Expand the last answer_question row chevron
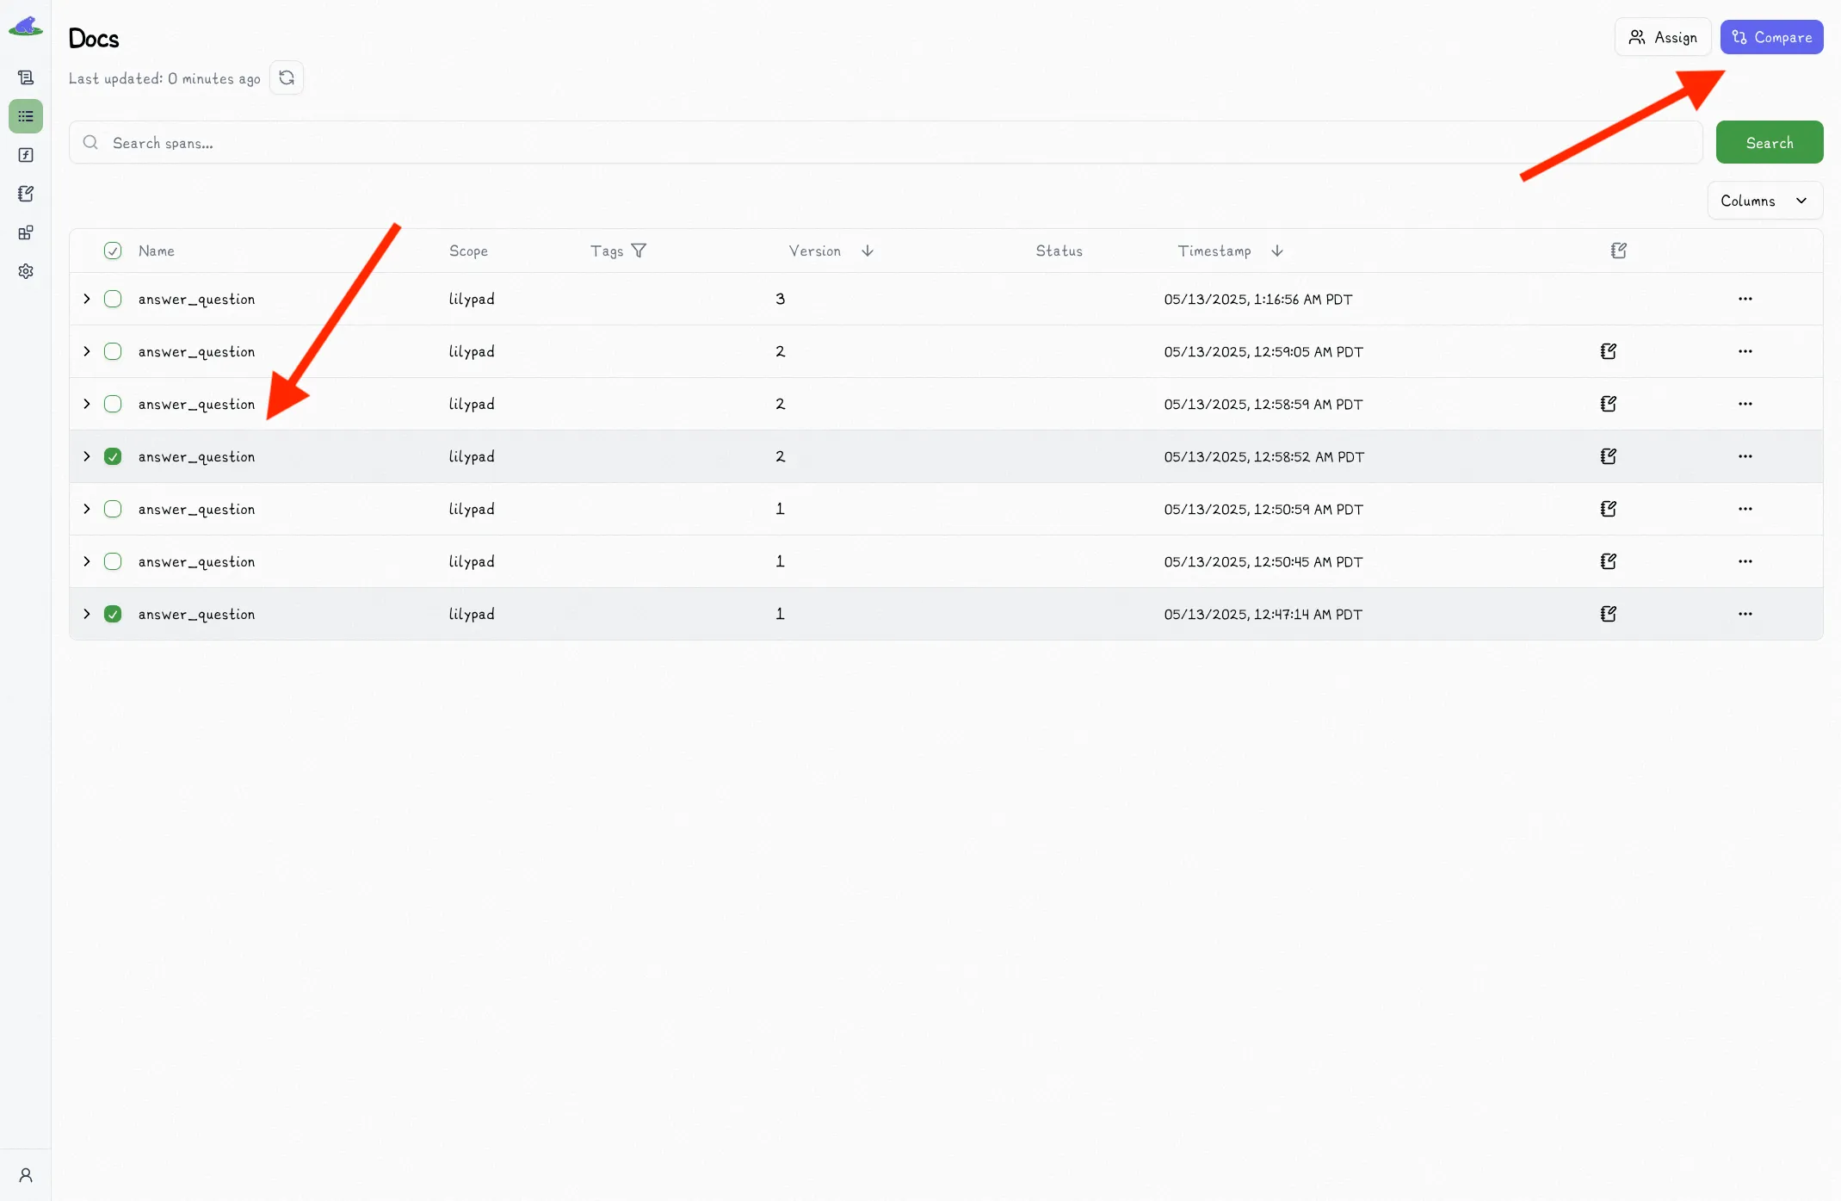 coord(86,614)
